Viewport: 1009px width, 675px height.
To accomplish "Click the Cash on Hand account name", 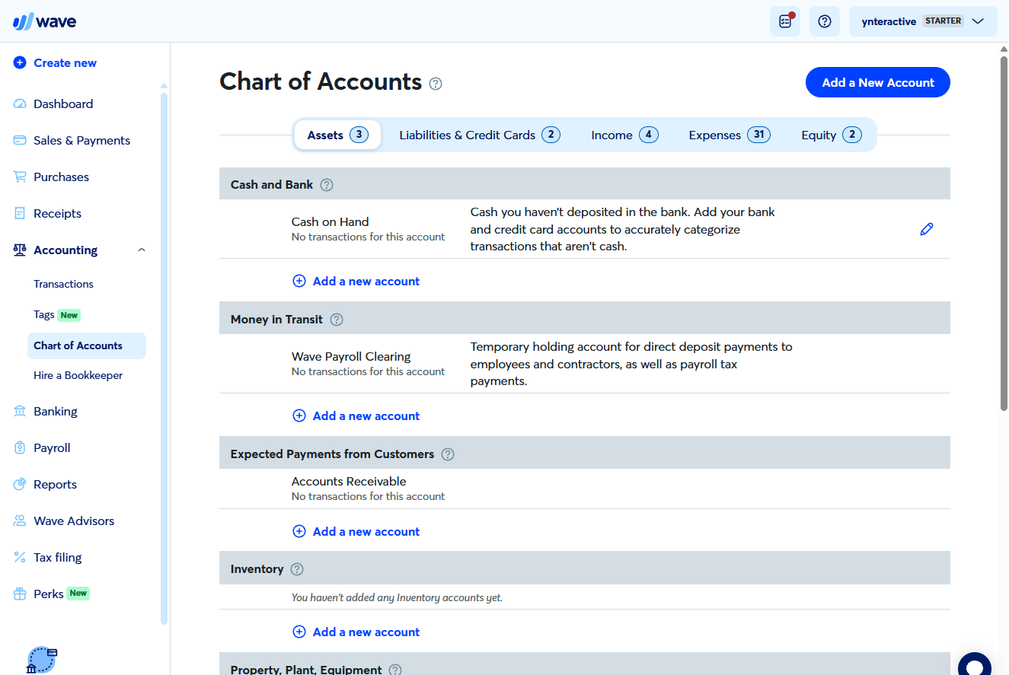I will [x=330, y=222].
